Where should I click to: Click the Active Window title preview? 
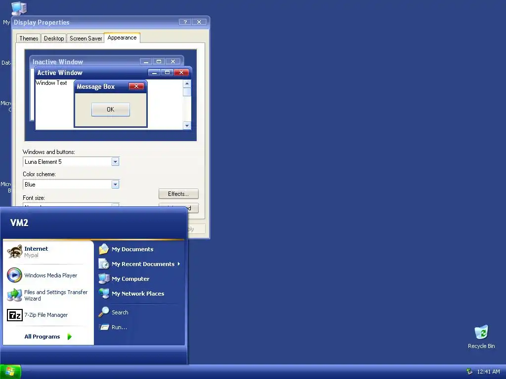point(60,73)
